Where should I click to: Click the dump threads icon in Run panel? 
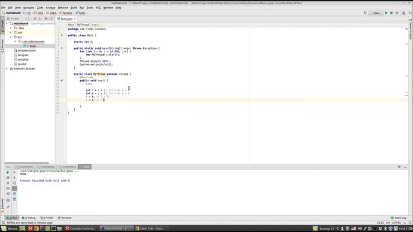click(x=8, y=189)
